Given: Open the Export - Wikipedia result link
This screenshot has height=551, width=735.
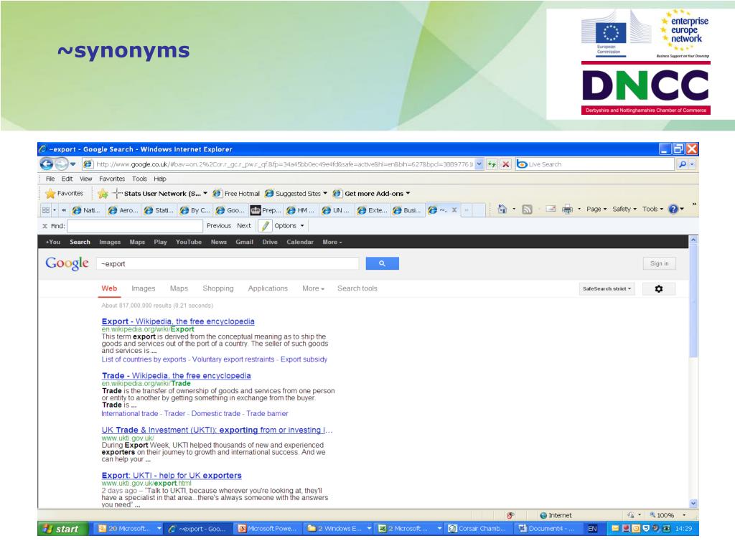Looking at the screenshot, I should point(178,321).
